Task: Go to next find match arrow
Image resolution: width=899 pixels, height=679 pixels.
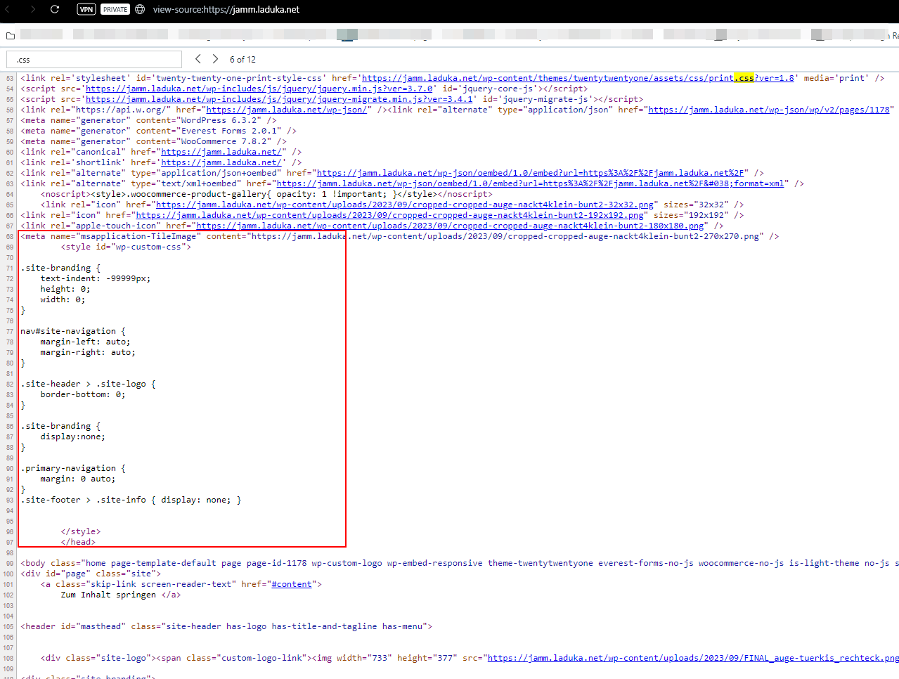Action: coord(215,59)
